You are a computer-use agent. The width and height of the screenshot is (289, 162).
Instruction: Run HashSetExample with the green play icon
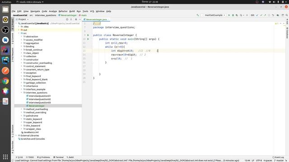click(229, 15)
